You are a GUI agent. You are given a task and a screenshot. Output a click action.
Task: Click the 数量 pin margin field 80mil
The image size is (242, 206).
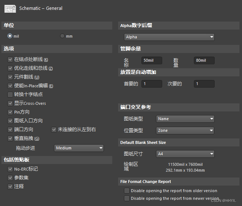pyautogui.click(x=204, y=61)
